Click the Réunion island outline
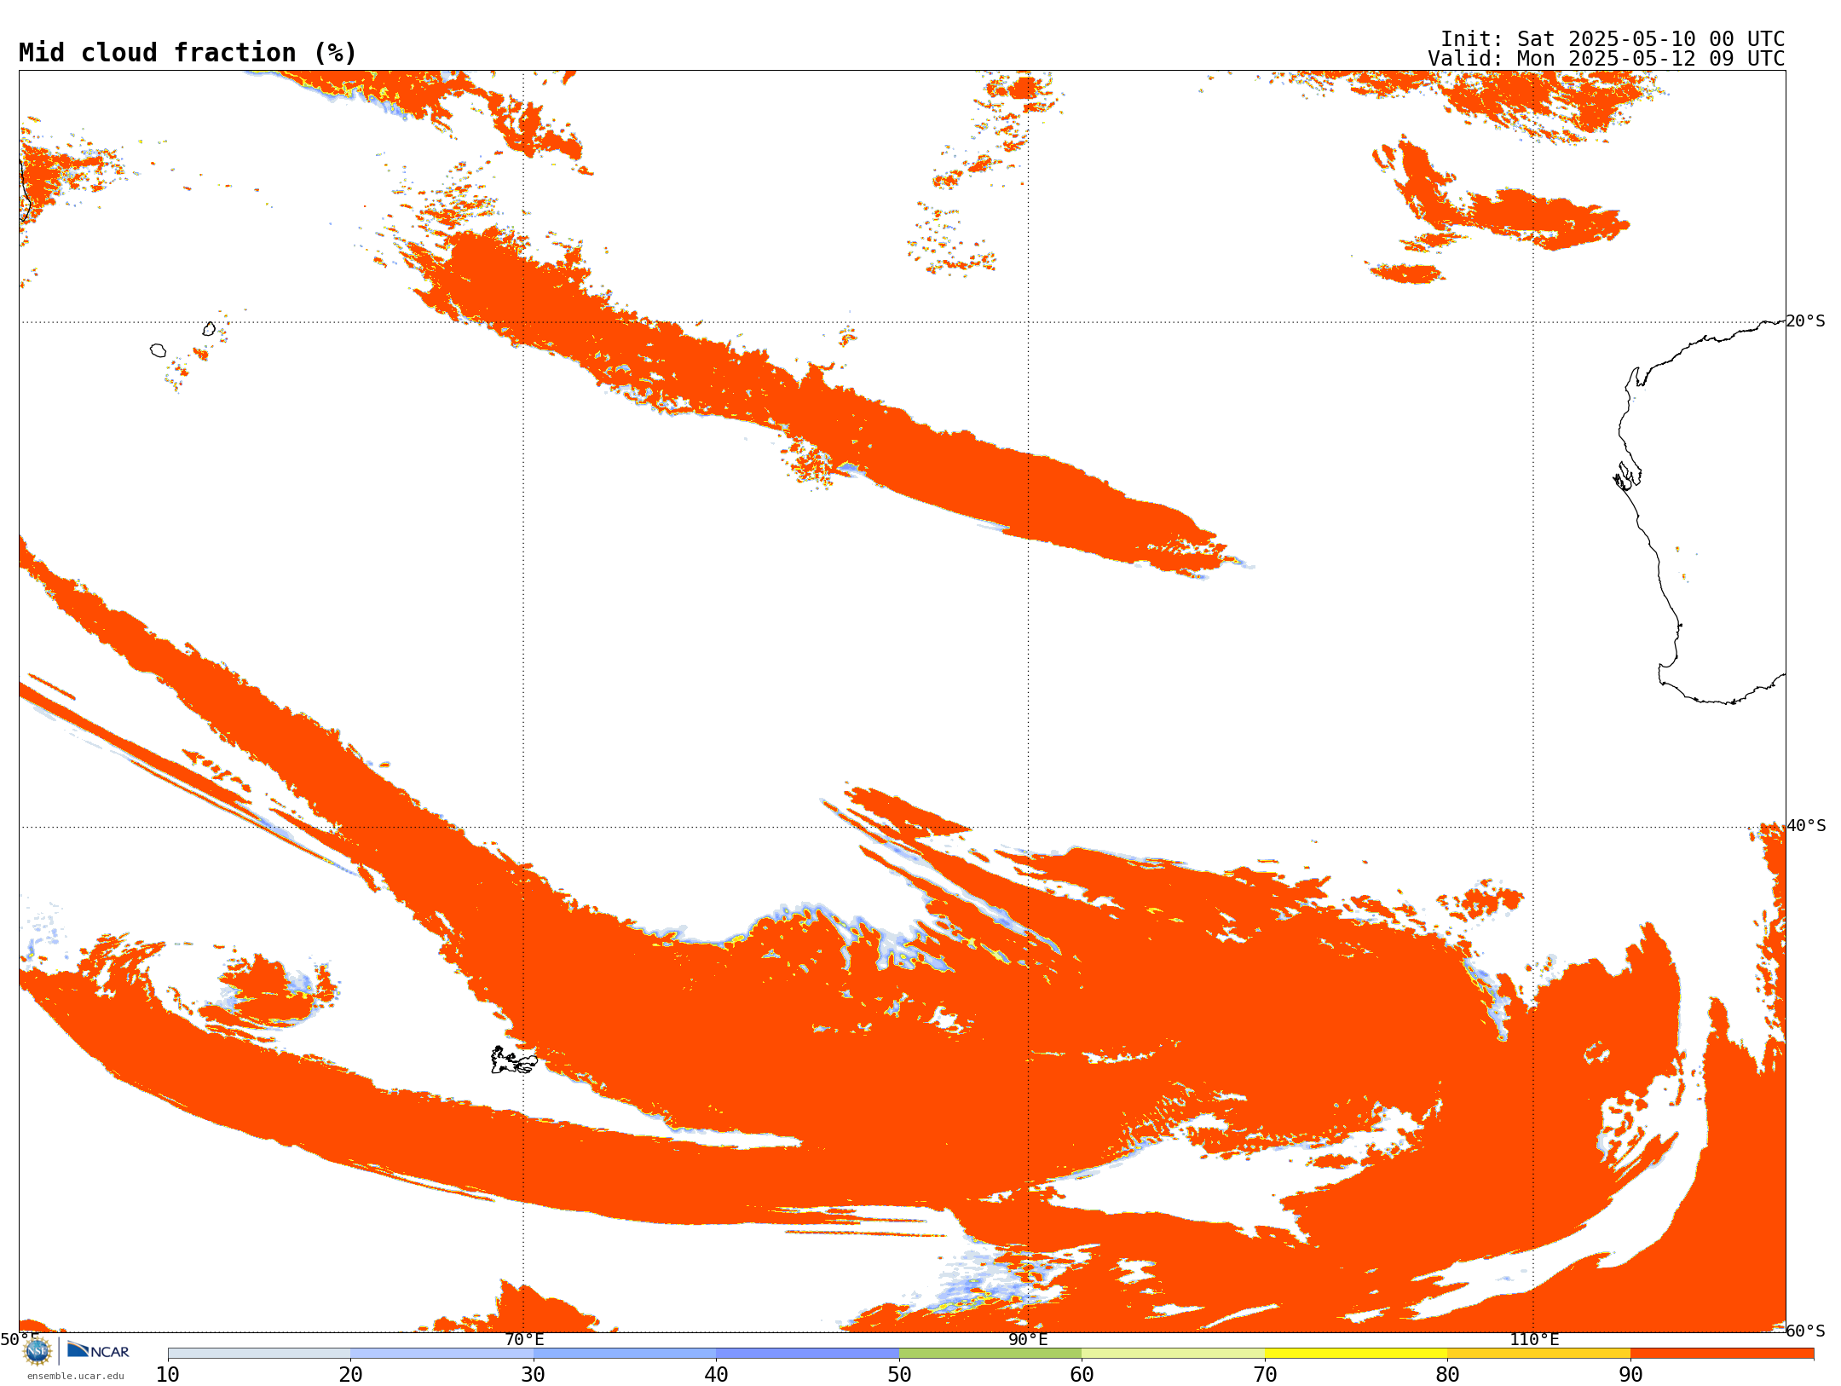This screenshot has height=1386, width=1841. 158,350
